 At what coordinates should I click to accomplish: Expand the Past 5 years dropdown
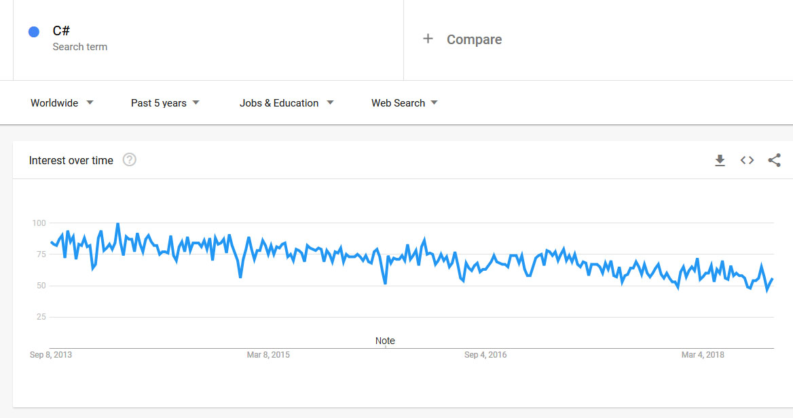click(x=165, y=103)
